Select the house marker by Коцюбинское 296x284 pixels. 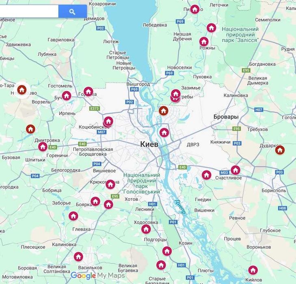coord(108,121)
